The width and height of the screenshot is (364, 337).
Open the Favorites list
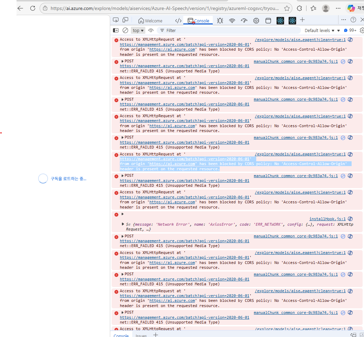(313, 8)
